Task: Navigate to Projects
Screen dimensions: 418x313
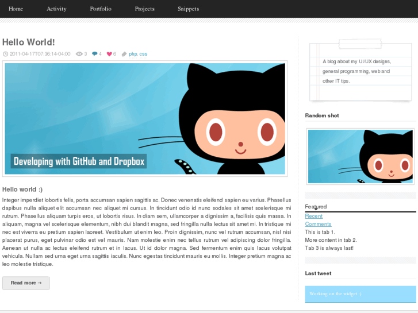Action: click(144, 9)
